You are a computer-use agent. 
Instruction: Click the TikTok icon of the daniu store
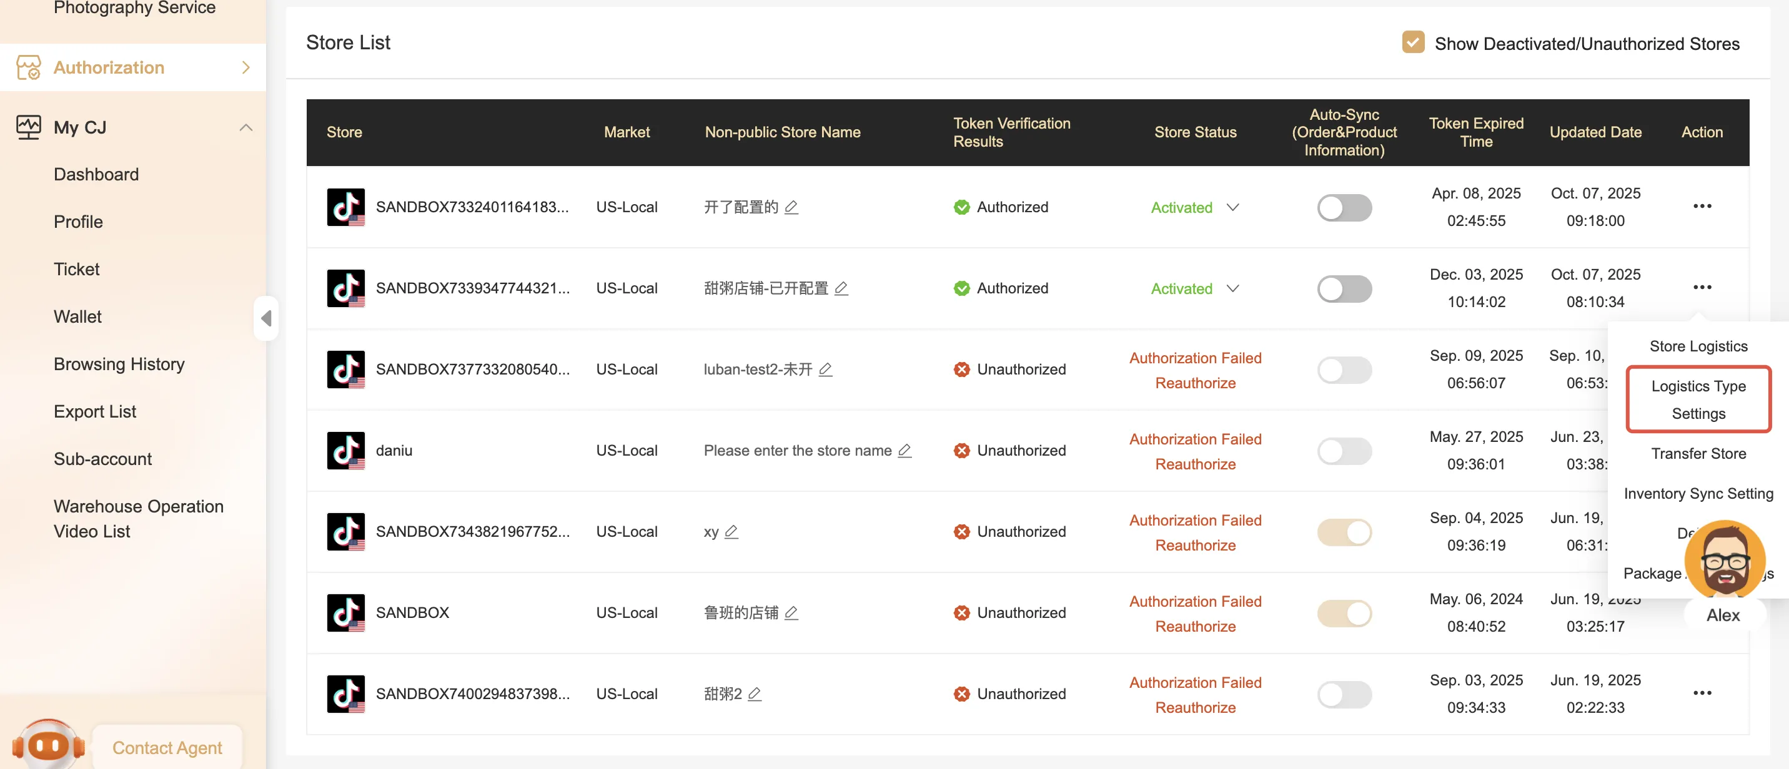click(345, 451)
